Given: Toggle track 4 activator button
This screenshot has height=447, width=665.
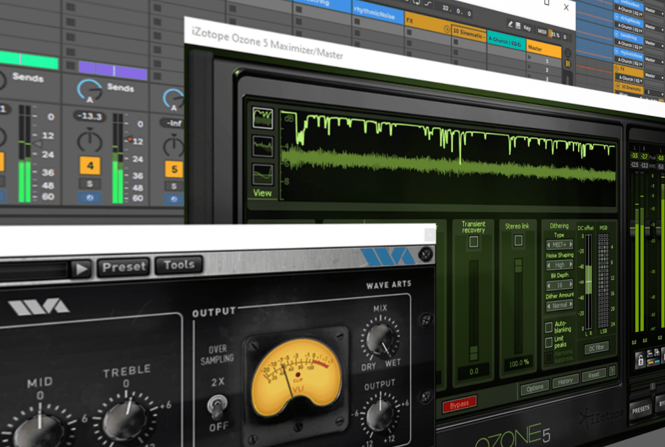Looking at the screenshot, I should click(x=90, y=165).
